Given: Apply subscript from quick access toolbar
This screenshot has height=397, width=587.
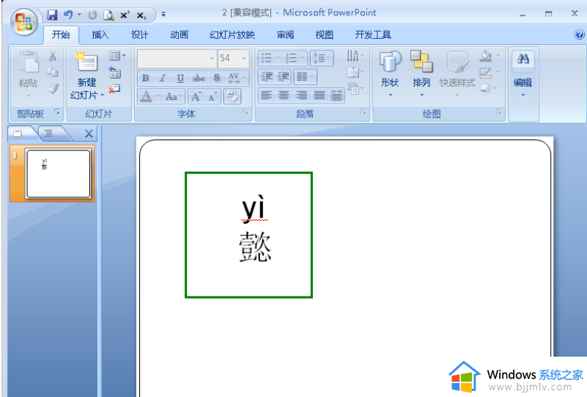Looking at the screenshot, I should tap(141, 15).
